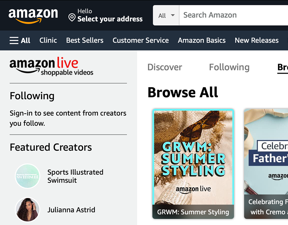Click the GRWM: Summer Styling caption
This screenshot has width=288, height=225.
(x=193, y=212)
